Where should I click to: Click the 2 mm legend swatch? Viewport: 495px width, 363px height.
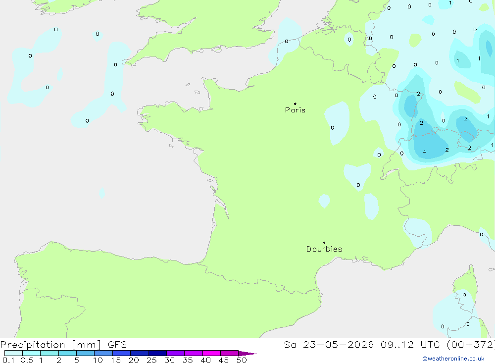pos(67,353)
